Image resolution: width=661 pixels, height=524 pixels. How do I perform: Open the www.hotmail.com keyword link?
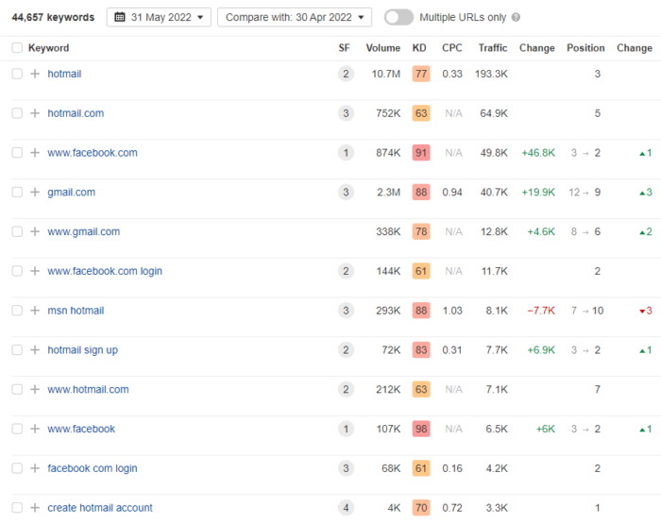pos(88,390)
